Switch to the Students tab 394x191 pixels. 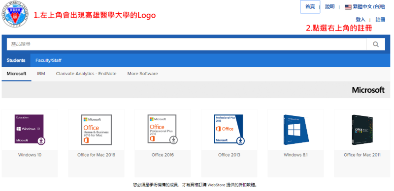pos(16,60)
